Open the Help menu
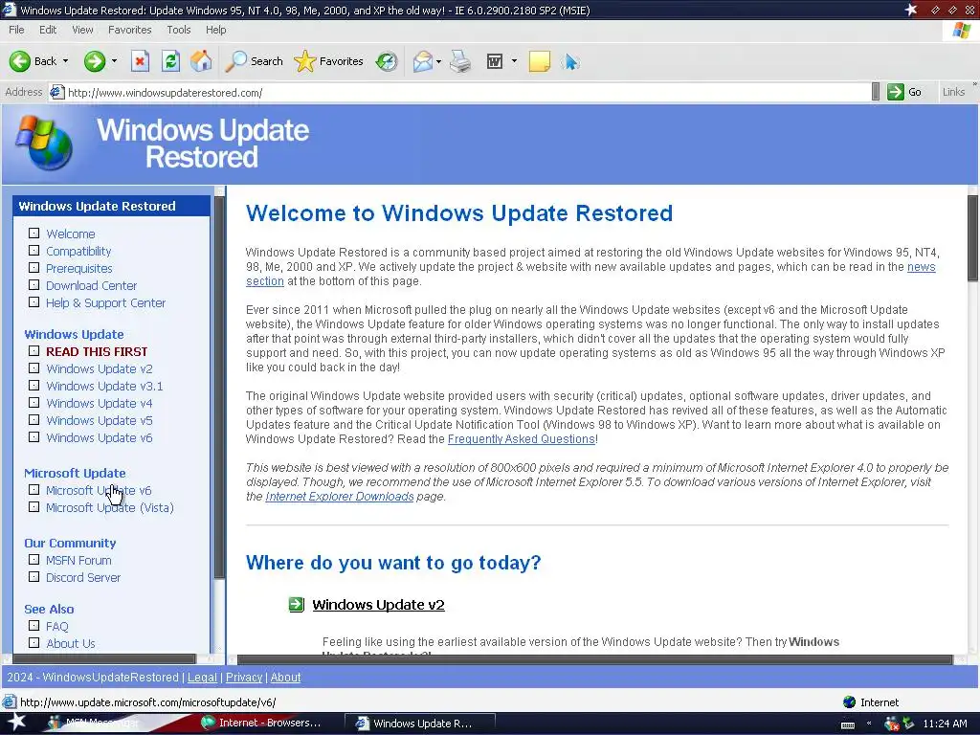This screenshot has width=980, height=735. pyautogui.click(x=215, y=30)
